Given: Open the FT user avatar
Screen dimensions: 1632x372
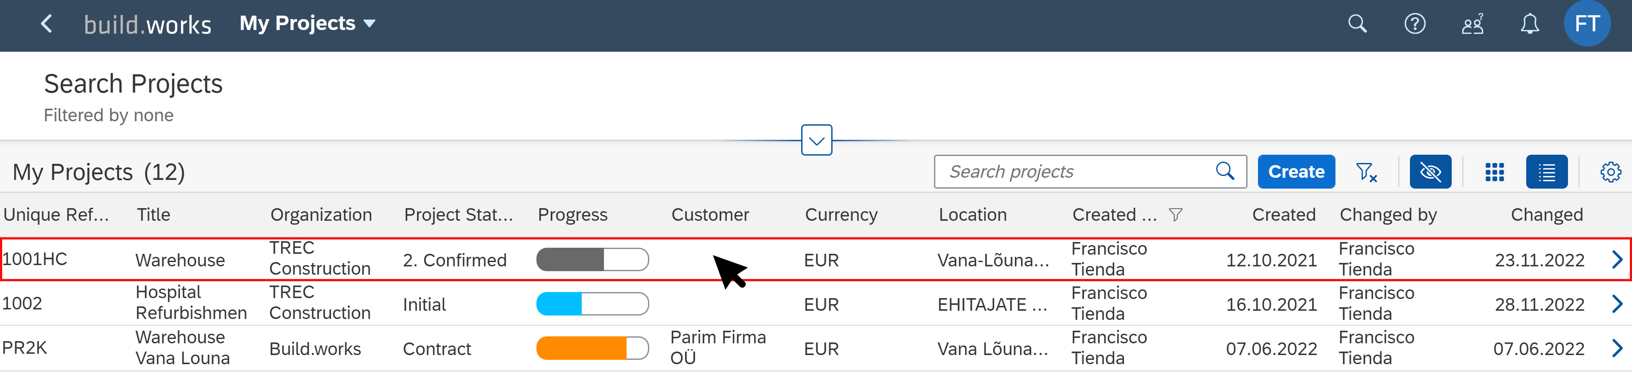Looking at the screenshot, I should click(x=1587, y=23).
